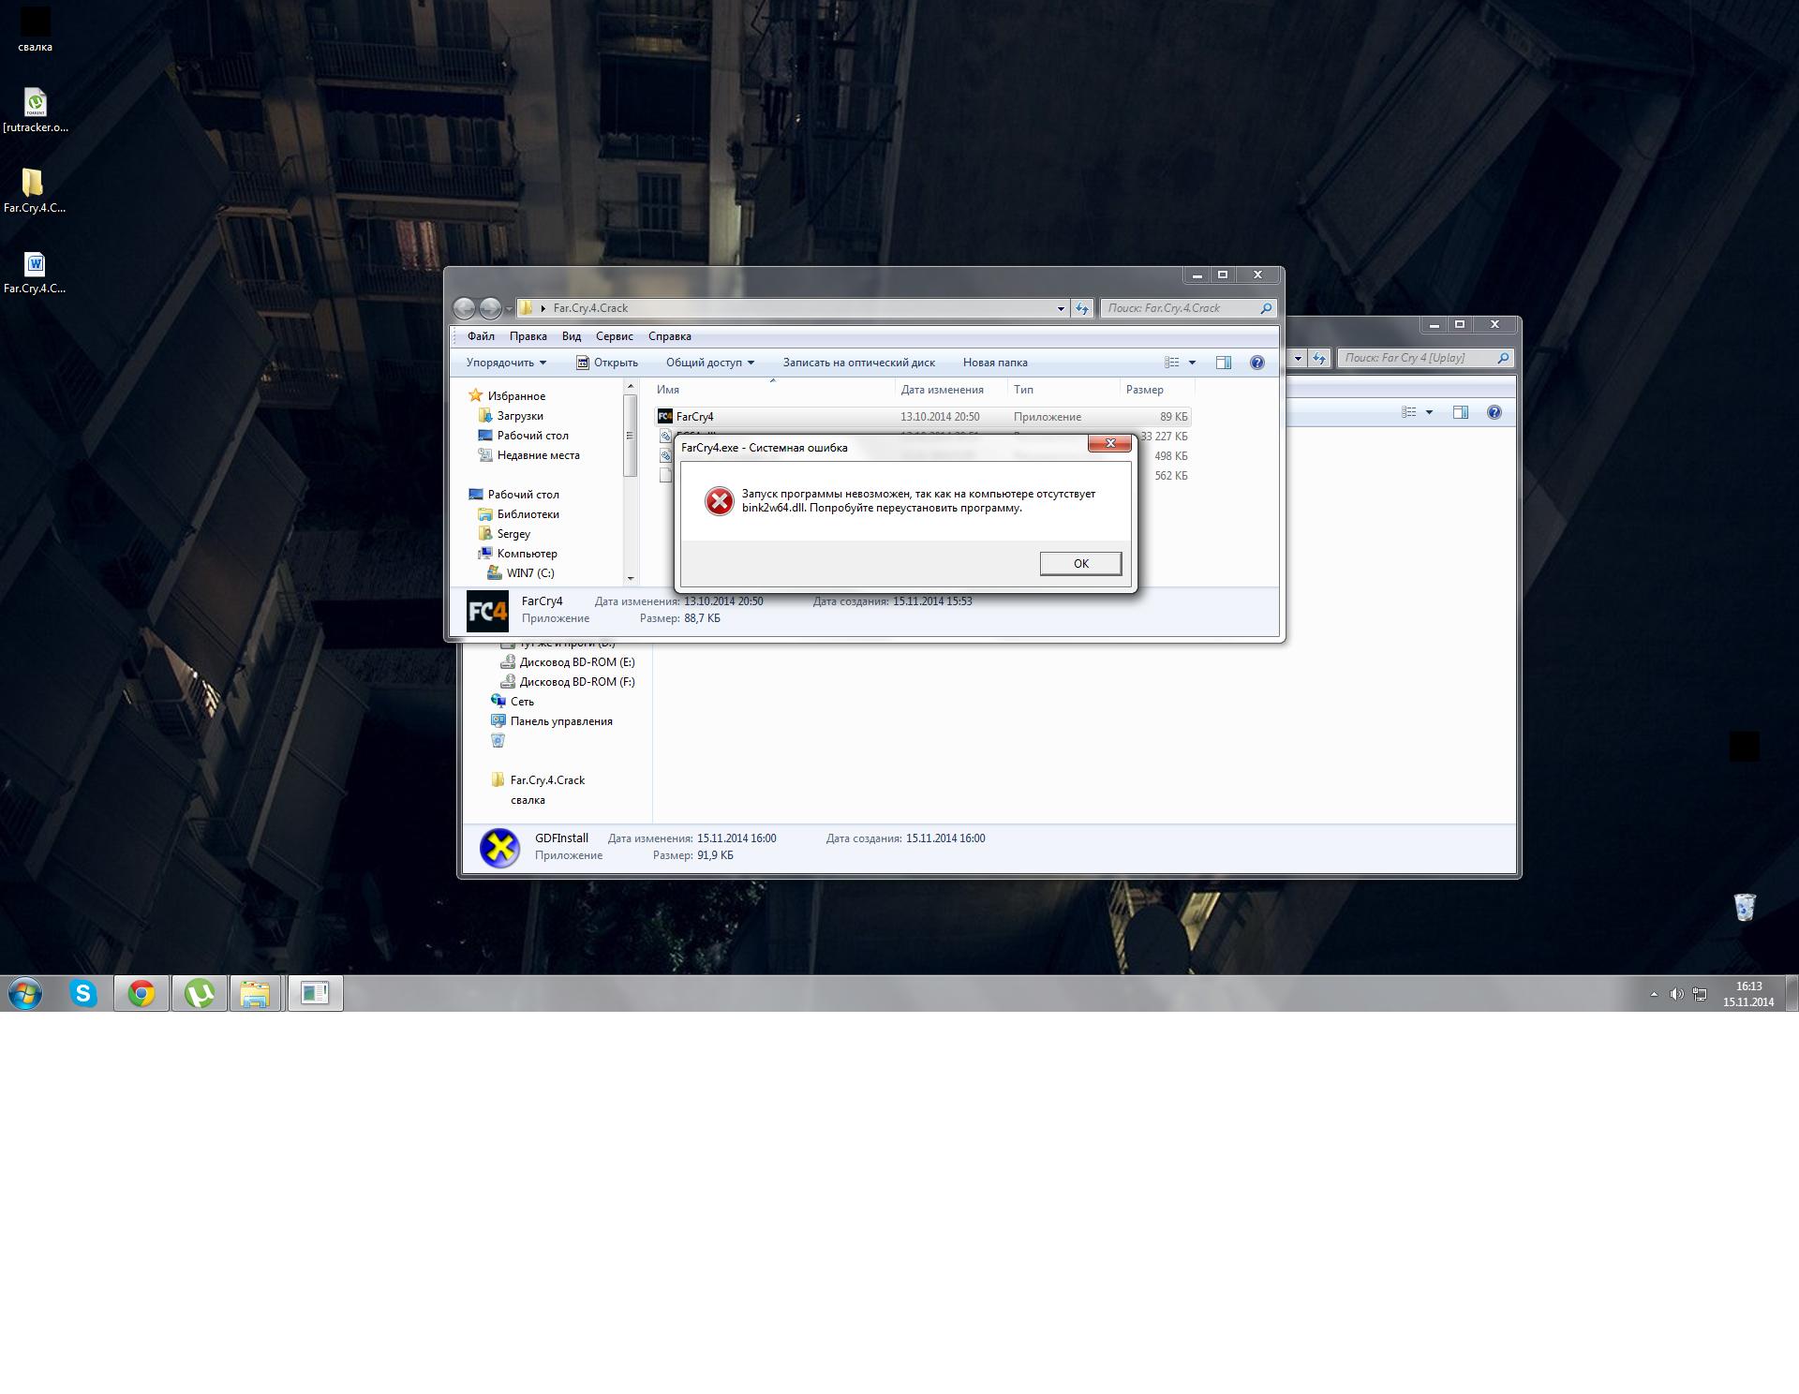Screen dimensions: 1799x1394
Task: Select свалка in the back window tree
Action: click(528, 800)
